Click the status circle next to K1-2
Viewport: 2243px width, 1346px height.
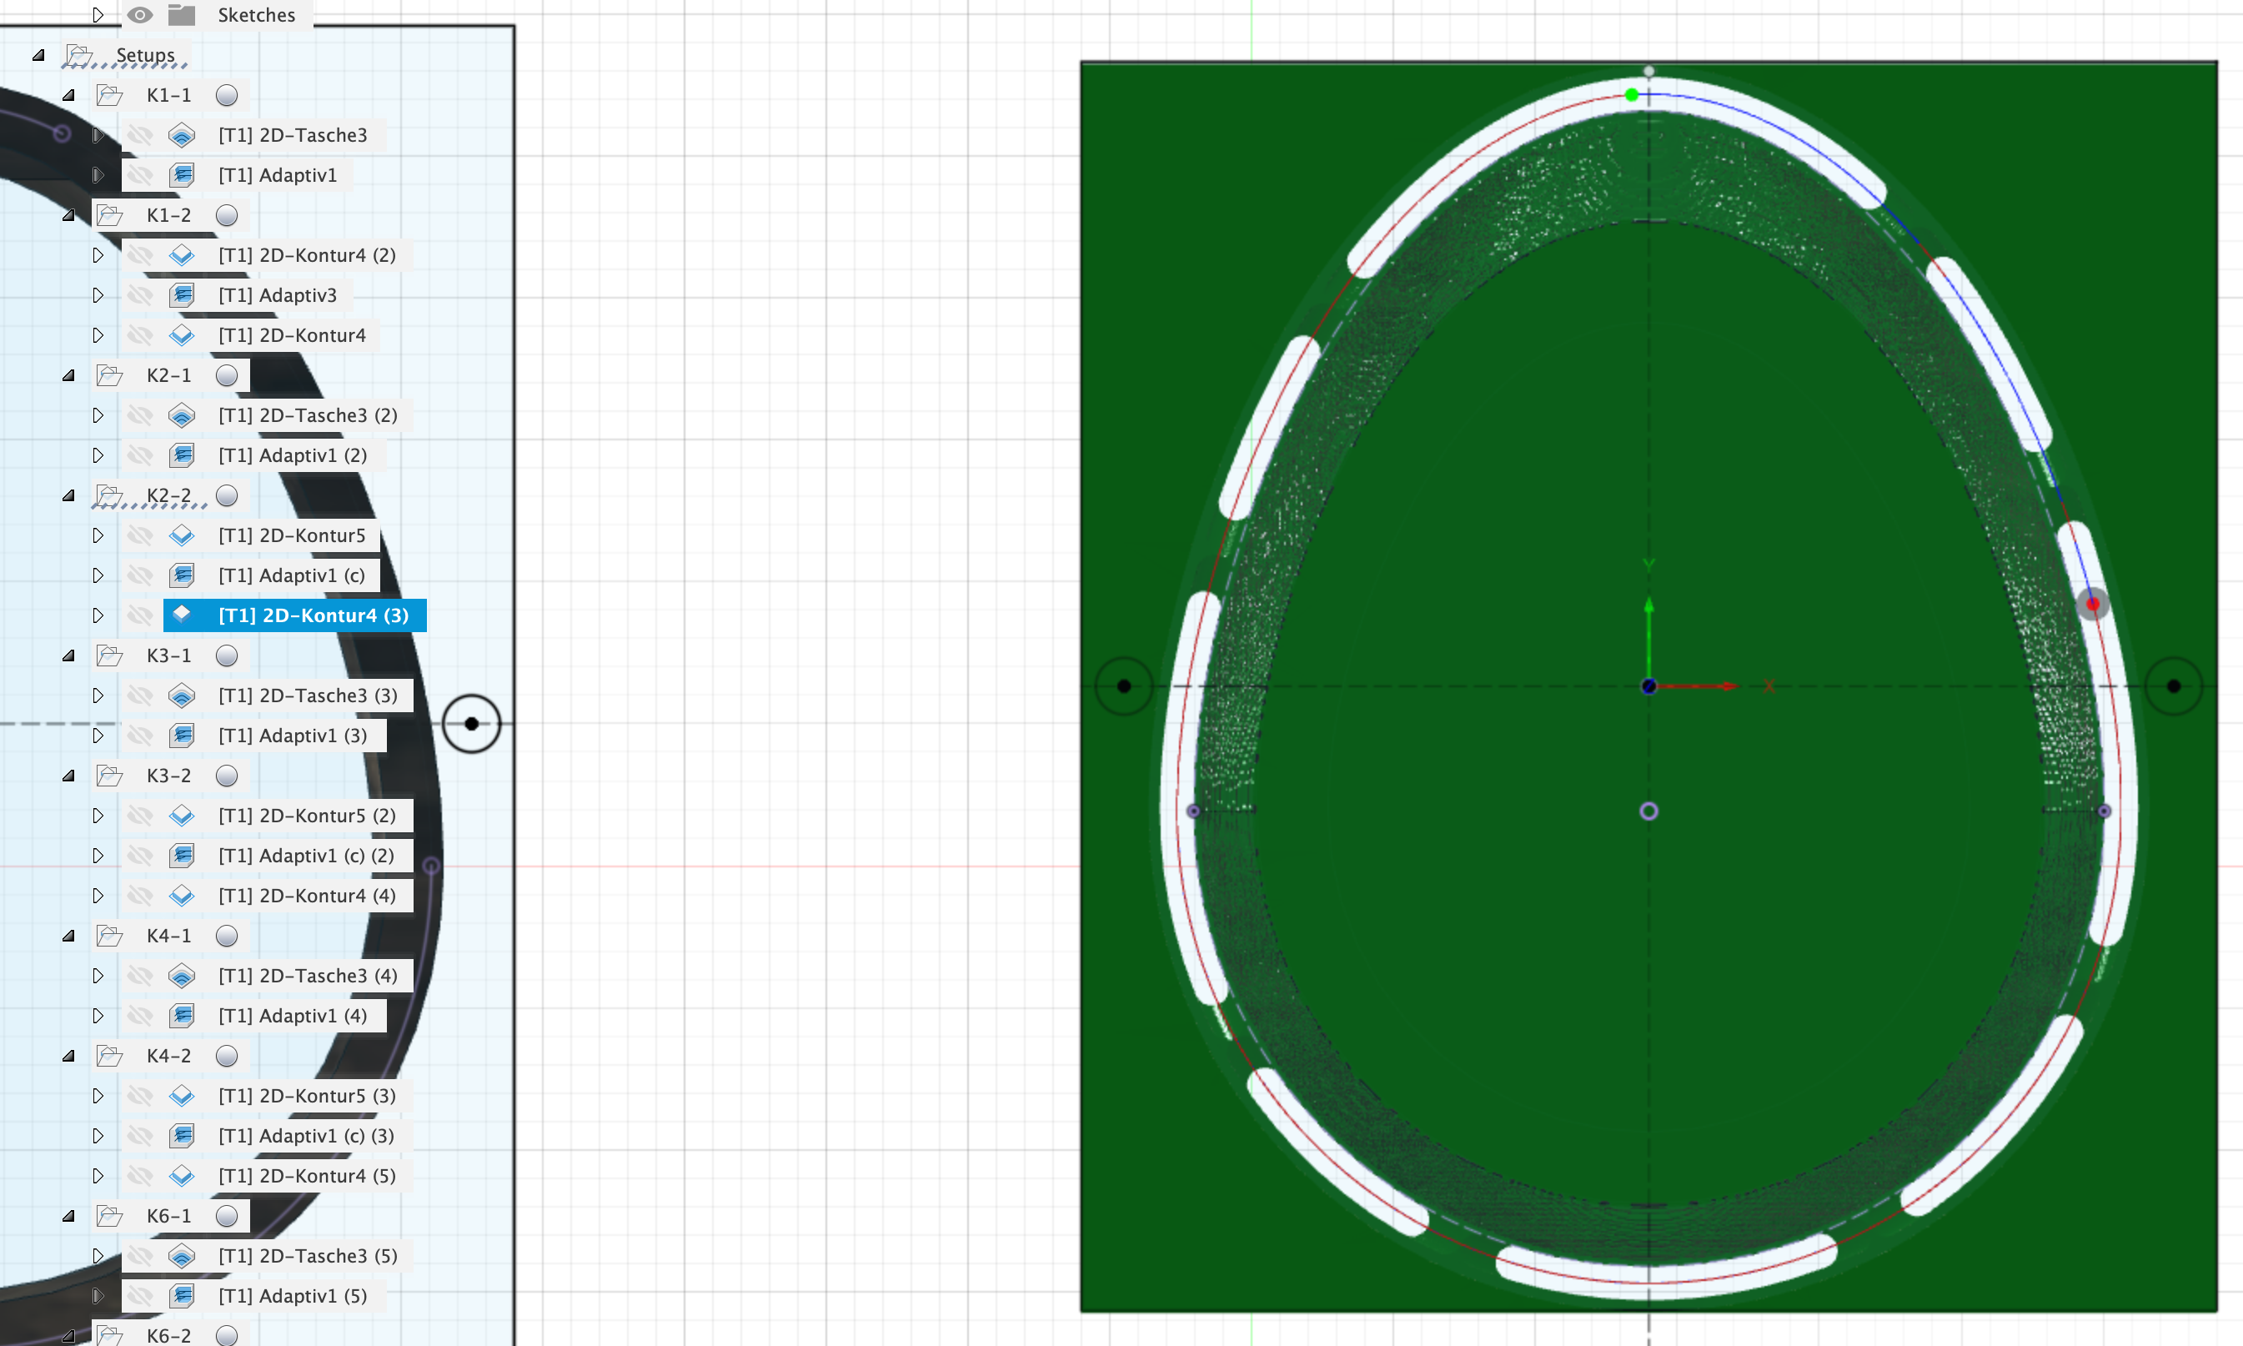(227, 215)
